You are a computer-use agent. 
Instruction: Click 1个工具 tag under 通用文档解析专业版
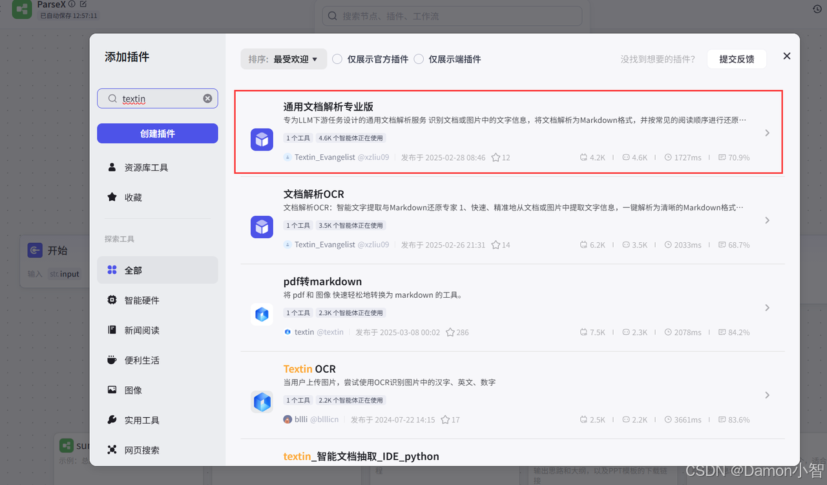[x=298, y=138]
